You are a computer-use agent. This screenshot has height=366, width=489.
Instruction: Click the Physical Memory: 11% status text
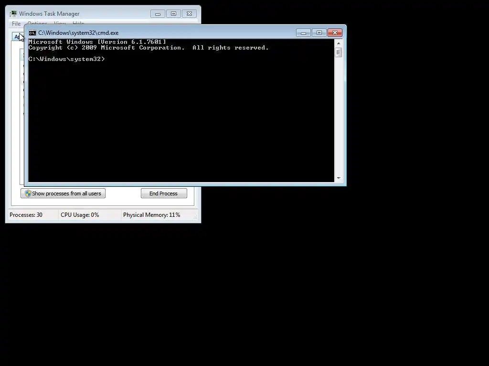pyautogui.click(x=151, y=215)
